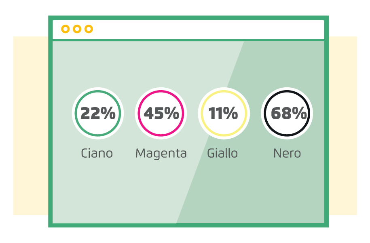This screenshot has height=243, width=370.
Task: Click the pale yellow background on left
Action: (x=31, y=125)
